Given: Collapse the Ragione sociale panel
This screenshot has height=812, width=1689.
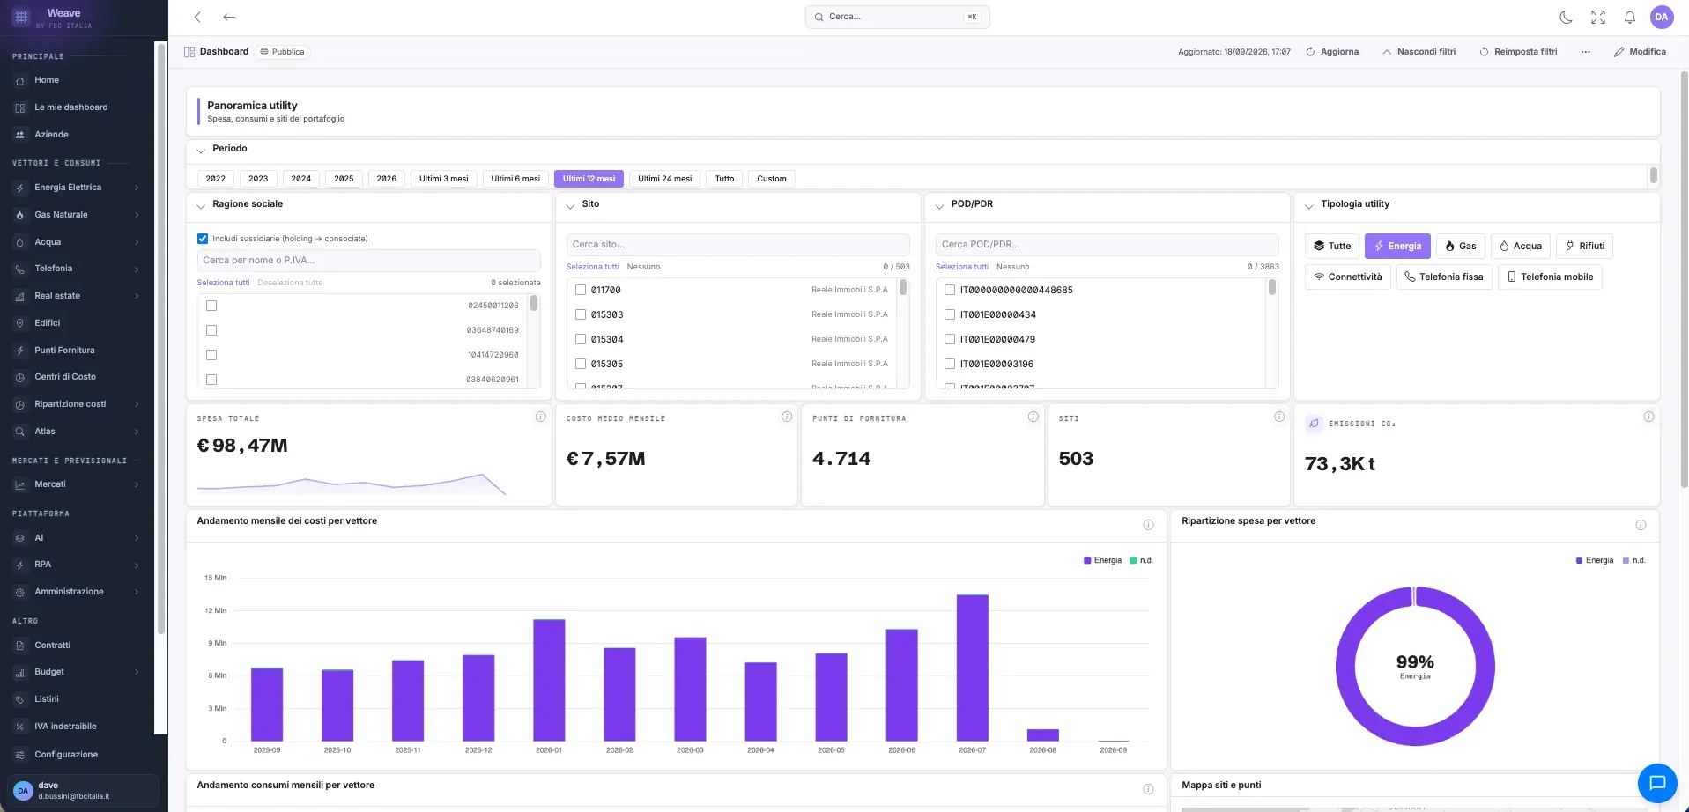Looking at the screenshot, I should pyautogui.click(x=201, y=206).
